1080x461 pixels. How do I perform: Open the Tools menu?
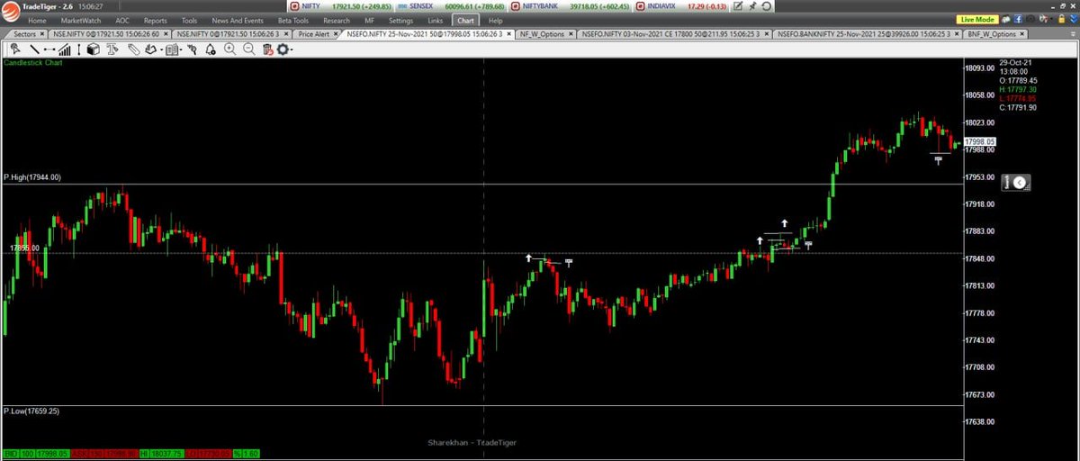(189, 20)
